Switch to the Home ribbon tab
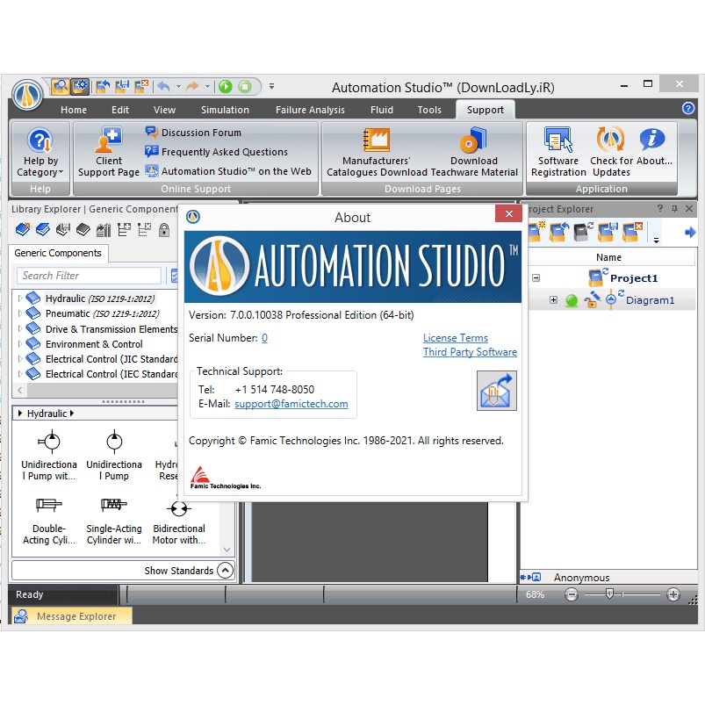Viewport: 705px width, 705px height. coord(74,110)
